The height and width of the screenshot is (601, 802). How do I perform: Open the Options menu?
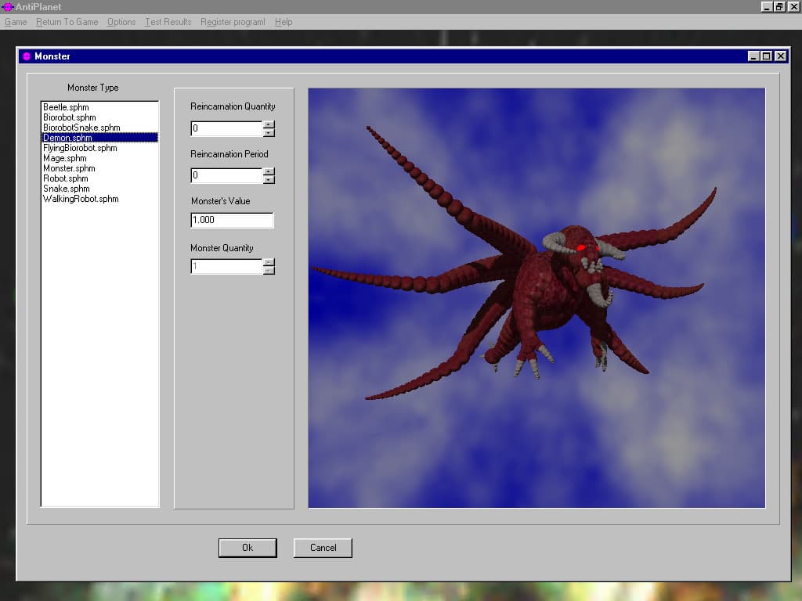click(121, 22)
